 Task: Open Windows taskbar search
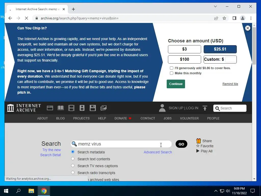[x=18, y=191]
